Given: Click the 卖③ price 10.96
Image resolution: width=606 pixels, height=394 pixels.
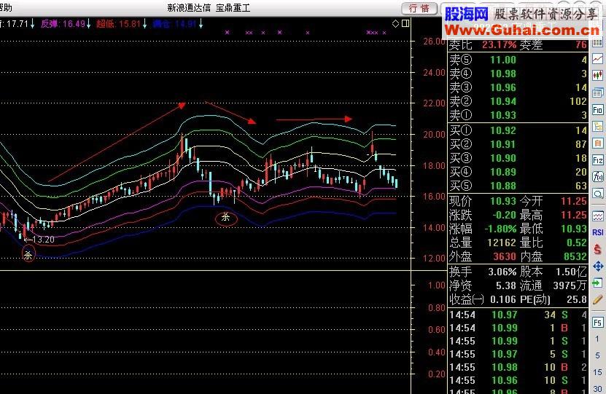Looking at the screenshot, I should 503,87.
